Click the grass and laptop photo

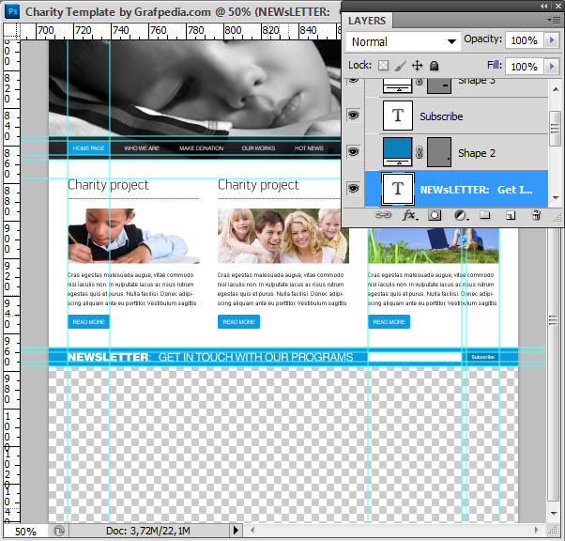point(434,245)
